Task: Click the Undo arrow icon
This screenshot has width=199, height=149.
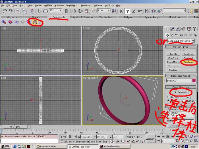Action: [5, 11]
